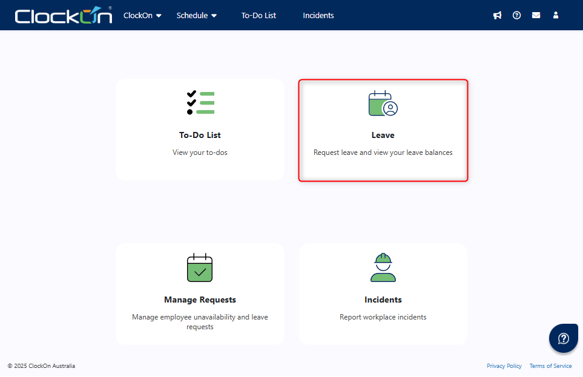
Task: Click the Manage Requests calendar check icon
Action: click(x=200, y=267)
